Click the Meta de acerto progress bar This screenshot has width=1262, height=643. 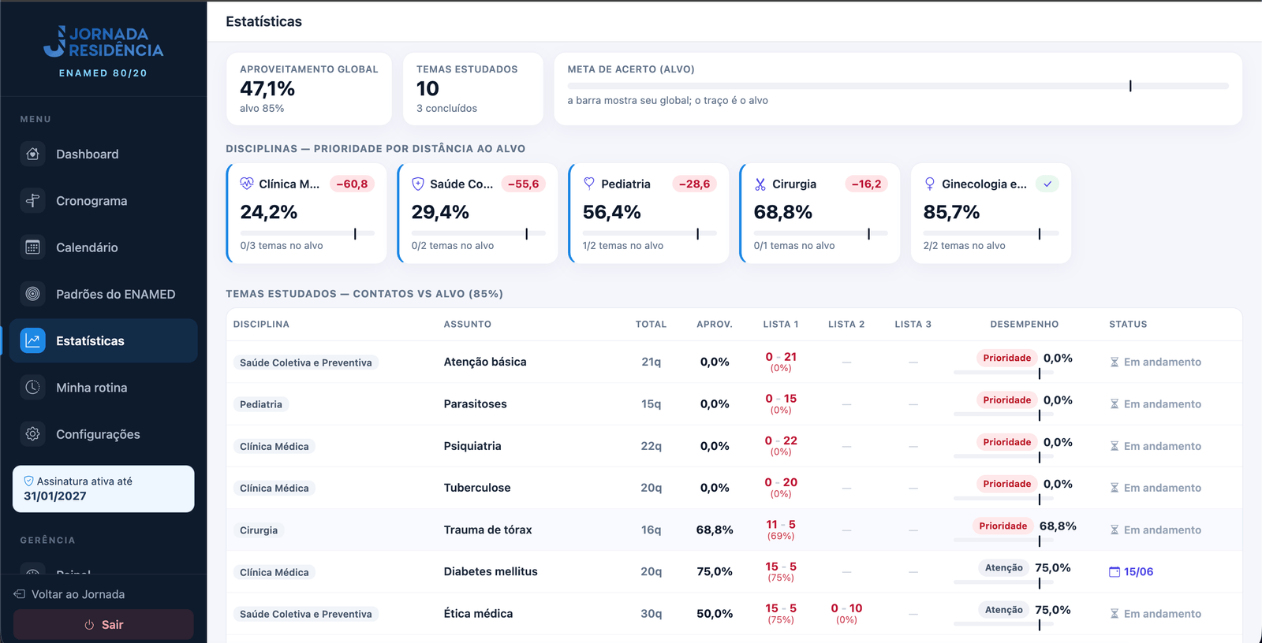click(898, 85)
